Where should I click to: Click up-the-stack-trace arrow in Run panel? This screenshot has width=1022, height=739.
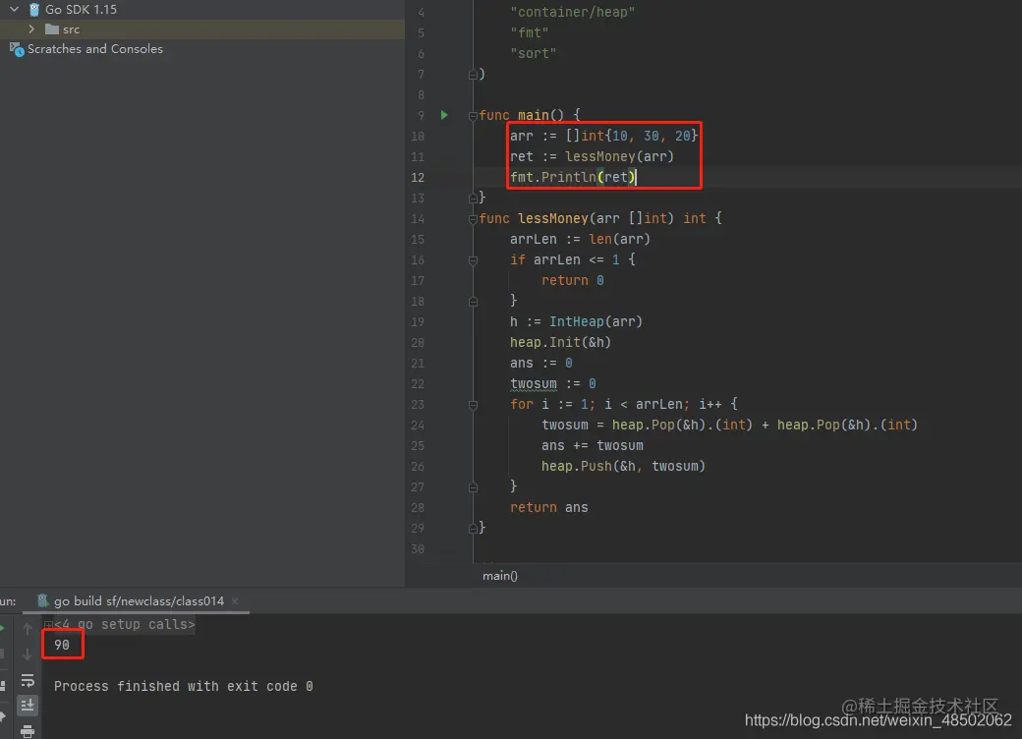[28, 629]
